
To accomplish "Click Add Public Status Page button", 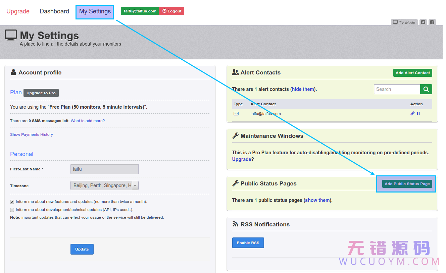I will 407,184.
